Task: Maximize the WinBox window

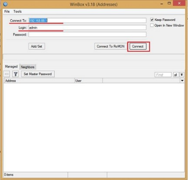Action: click(169, 3)
